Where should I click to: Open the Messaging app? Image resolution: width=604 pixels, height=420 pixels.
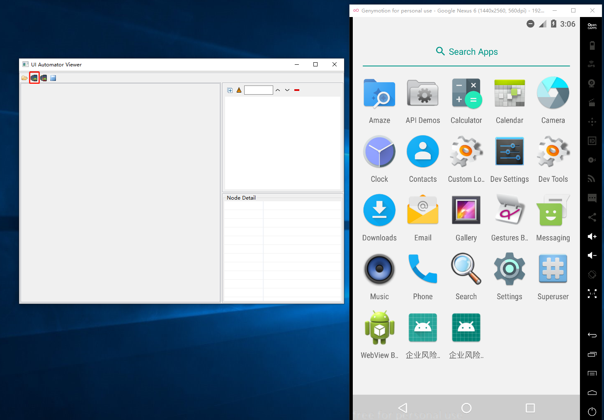pyautogui.click(x=553, y=218)
